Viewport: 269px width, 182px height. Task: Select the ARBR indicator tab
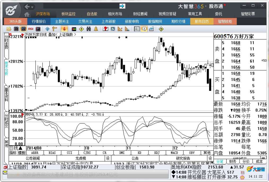pos(35,153)
